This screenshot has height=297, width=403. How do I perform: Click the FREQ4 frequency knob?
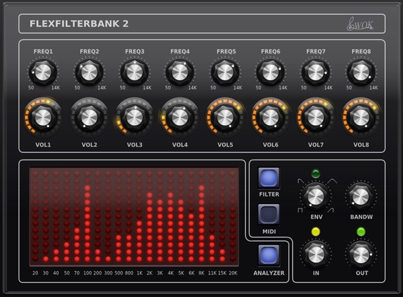(x=180, y=72)
